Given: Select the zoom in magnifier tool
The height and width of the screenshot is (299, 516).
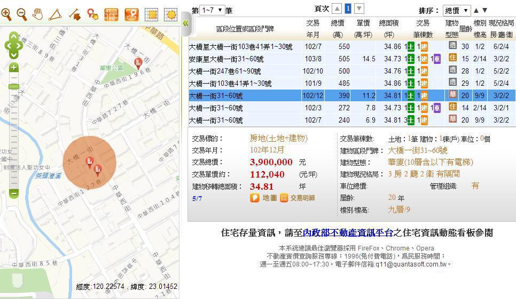Looking at the screenshot, I should pos(6,14).
